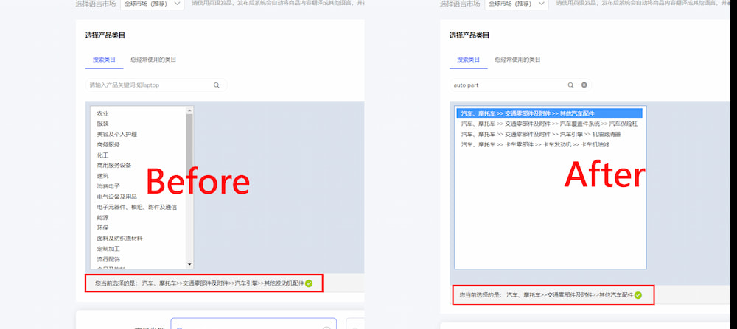Select highlighted result ending 其他汽车配件
737x329 pixels.
550,113
